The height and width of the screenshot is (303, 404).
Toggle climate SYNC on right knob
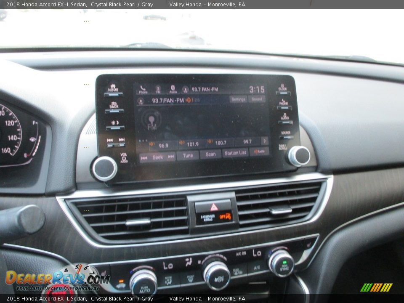[281, 263]
